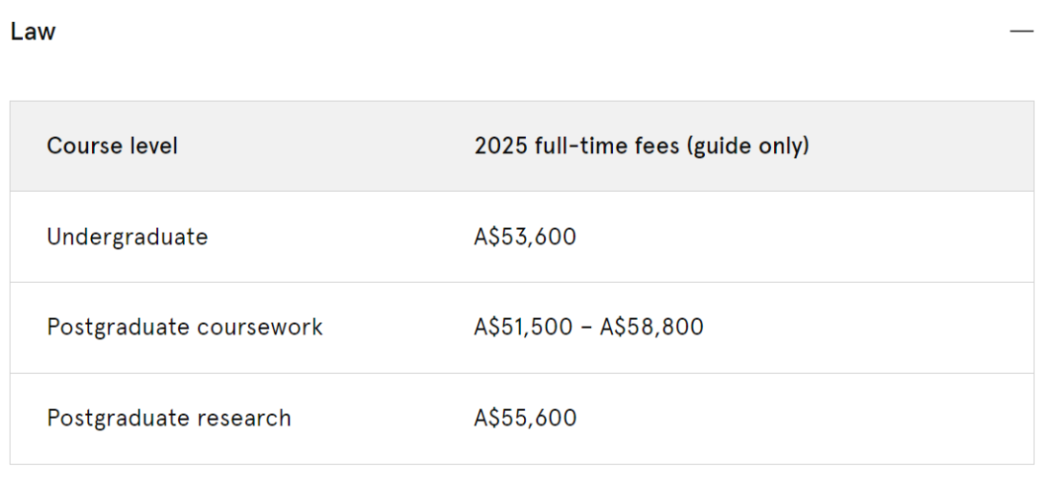Click the Undergraduate row label
The width and height of the screenshot is (1046, 481).
pos(127,238)
